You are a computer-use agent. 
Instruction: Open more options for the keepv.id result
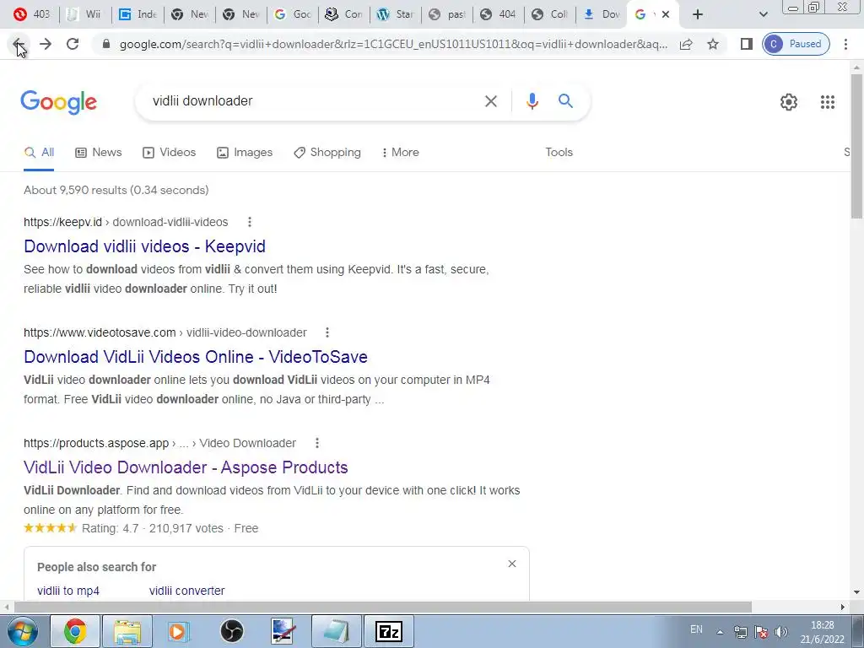tap(250, 222)
